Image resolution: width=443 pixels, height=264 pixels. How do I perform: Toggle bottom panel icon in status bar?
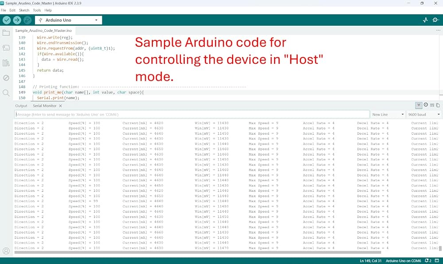click(x=437, y=260)
